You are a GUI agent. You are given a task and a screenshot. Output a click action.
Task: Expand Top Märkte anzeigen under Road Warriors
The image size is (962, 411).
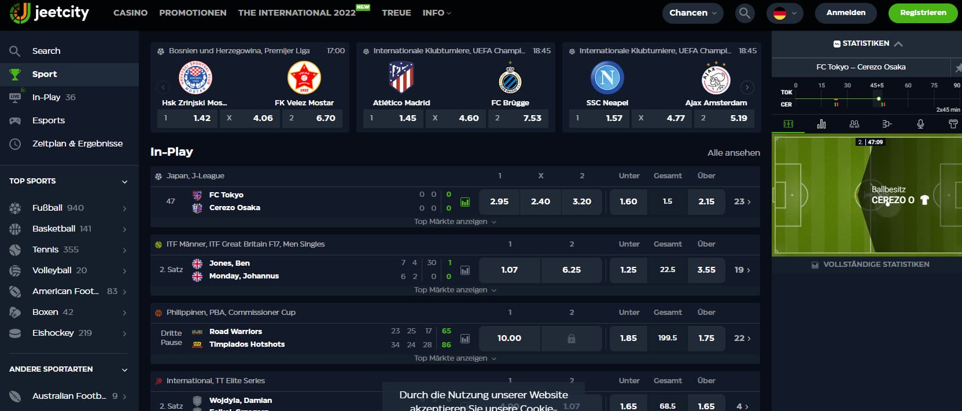455,358
